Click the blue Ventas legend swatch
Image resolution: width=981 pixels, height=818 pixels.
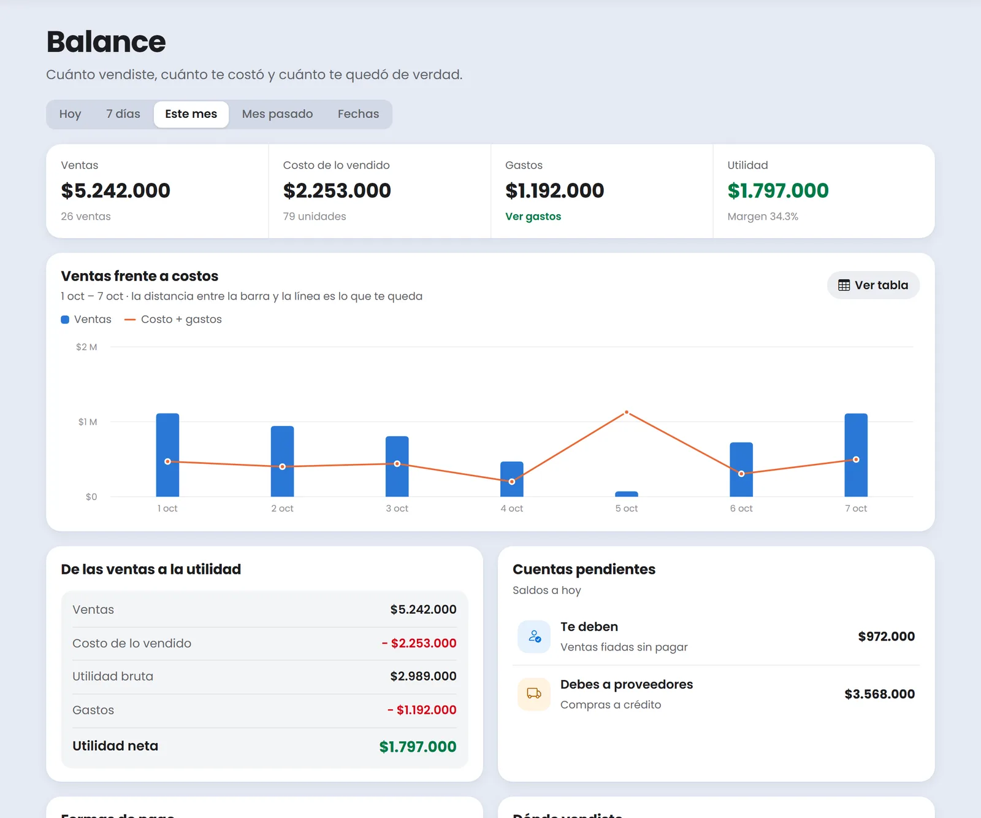[x=65, y=320]
